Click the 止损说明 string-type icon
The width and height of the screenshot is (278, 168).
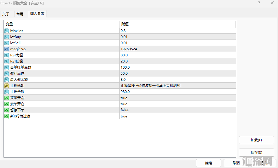click(7, 86)
